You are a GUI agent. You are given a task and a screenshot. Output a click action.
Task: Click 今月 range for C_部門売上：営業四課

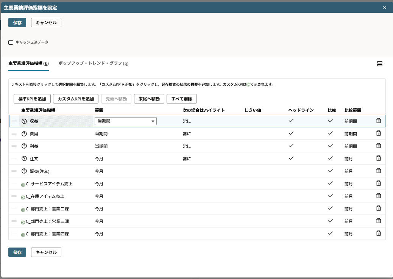[99, 234]
